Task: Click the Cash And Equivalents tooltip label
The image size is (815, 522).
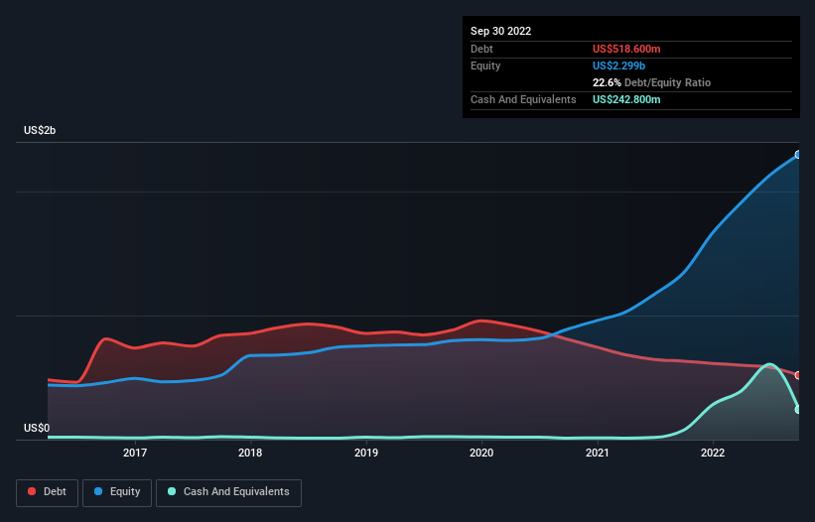Action: 523,99
